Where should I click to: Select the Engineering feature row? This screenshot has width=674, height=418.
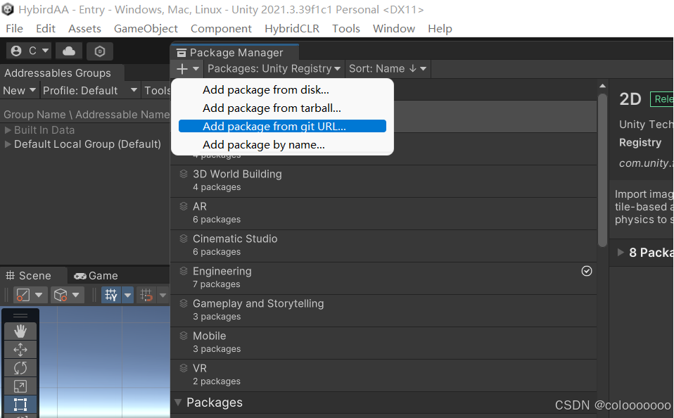pyautogui.click(x=383, y=278)
